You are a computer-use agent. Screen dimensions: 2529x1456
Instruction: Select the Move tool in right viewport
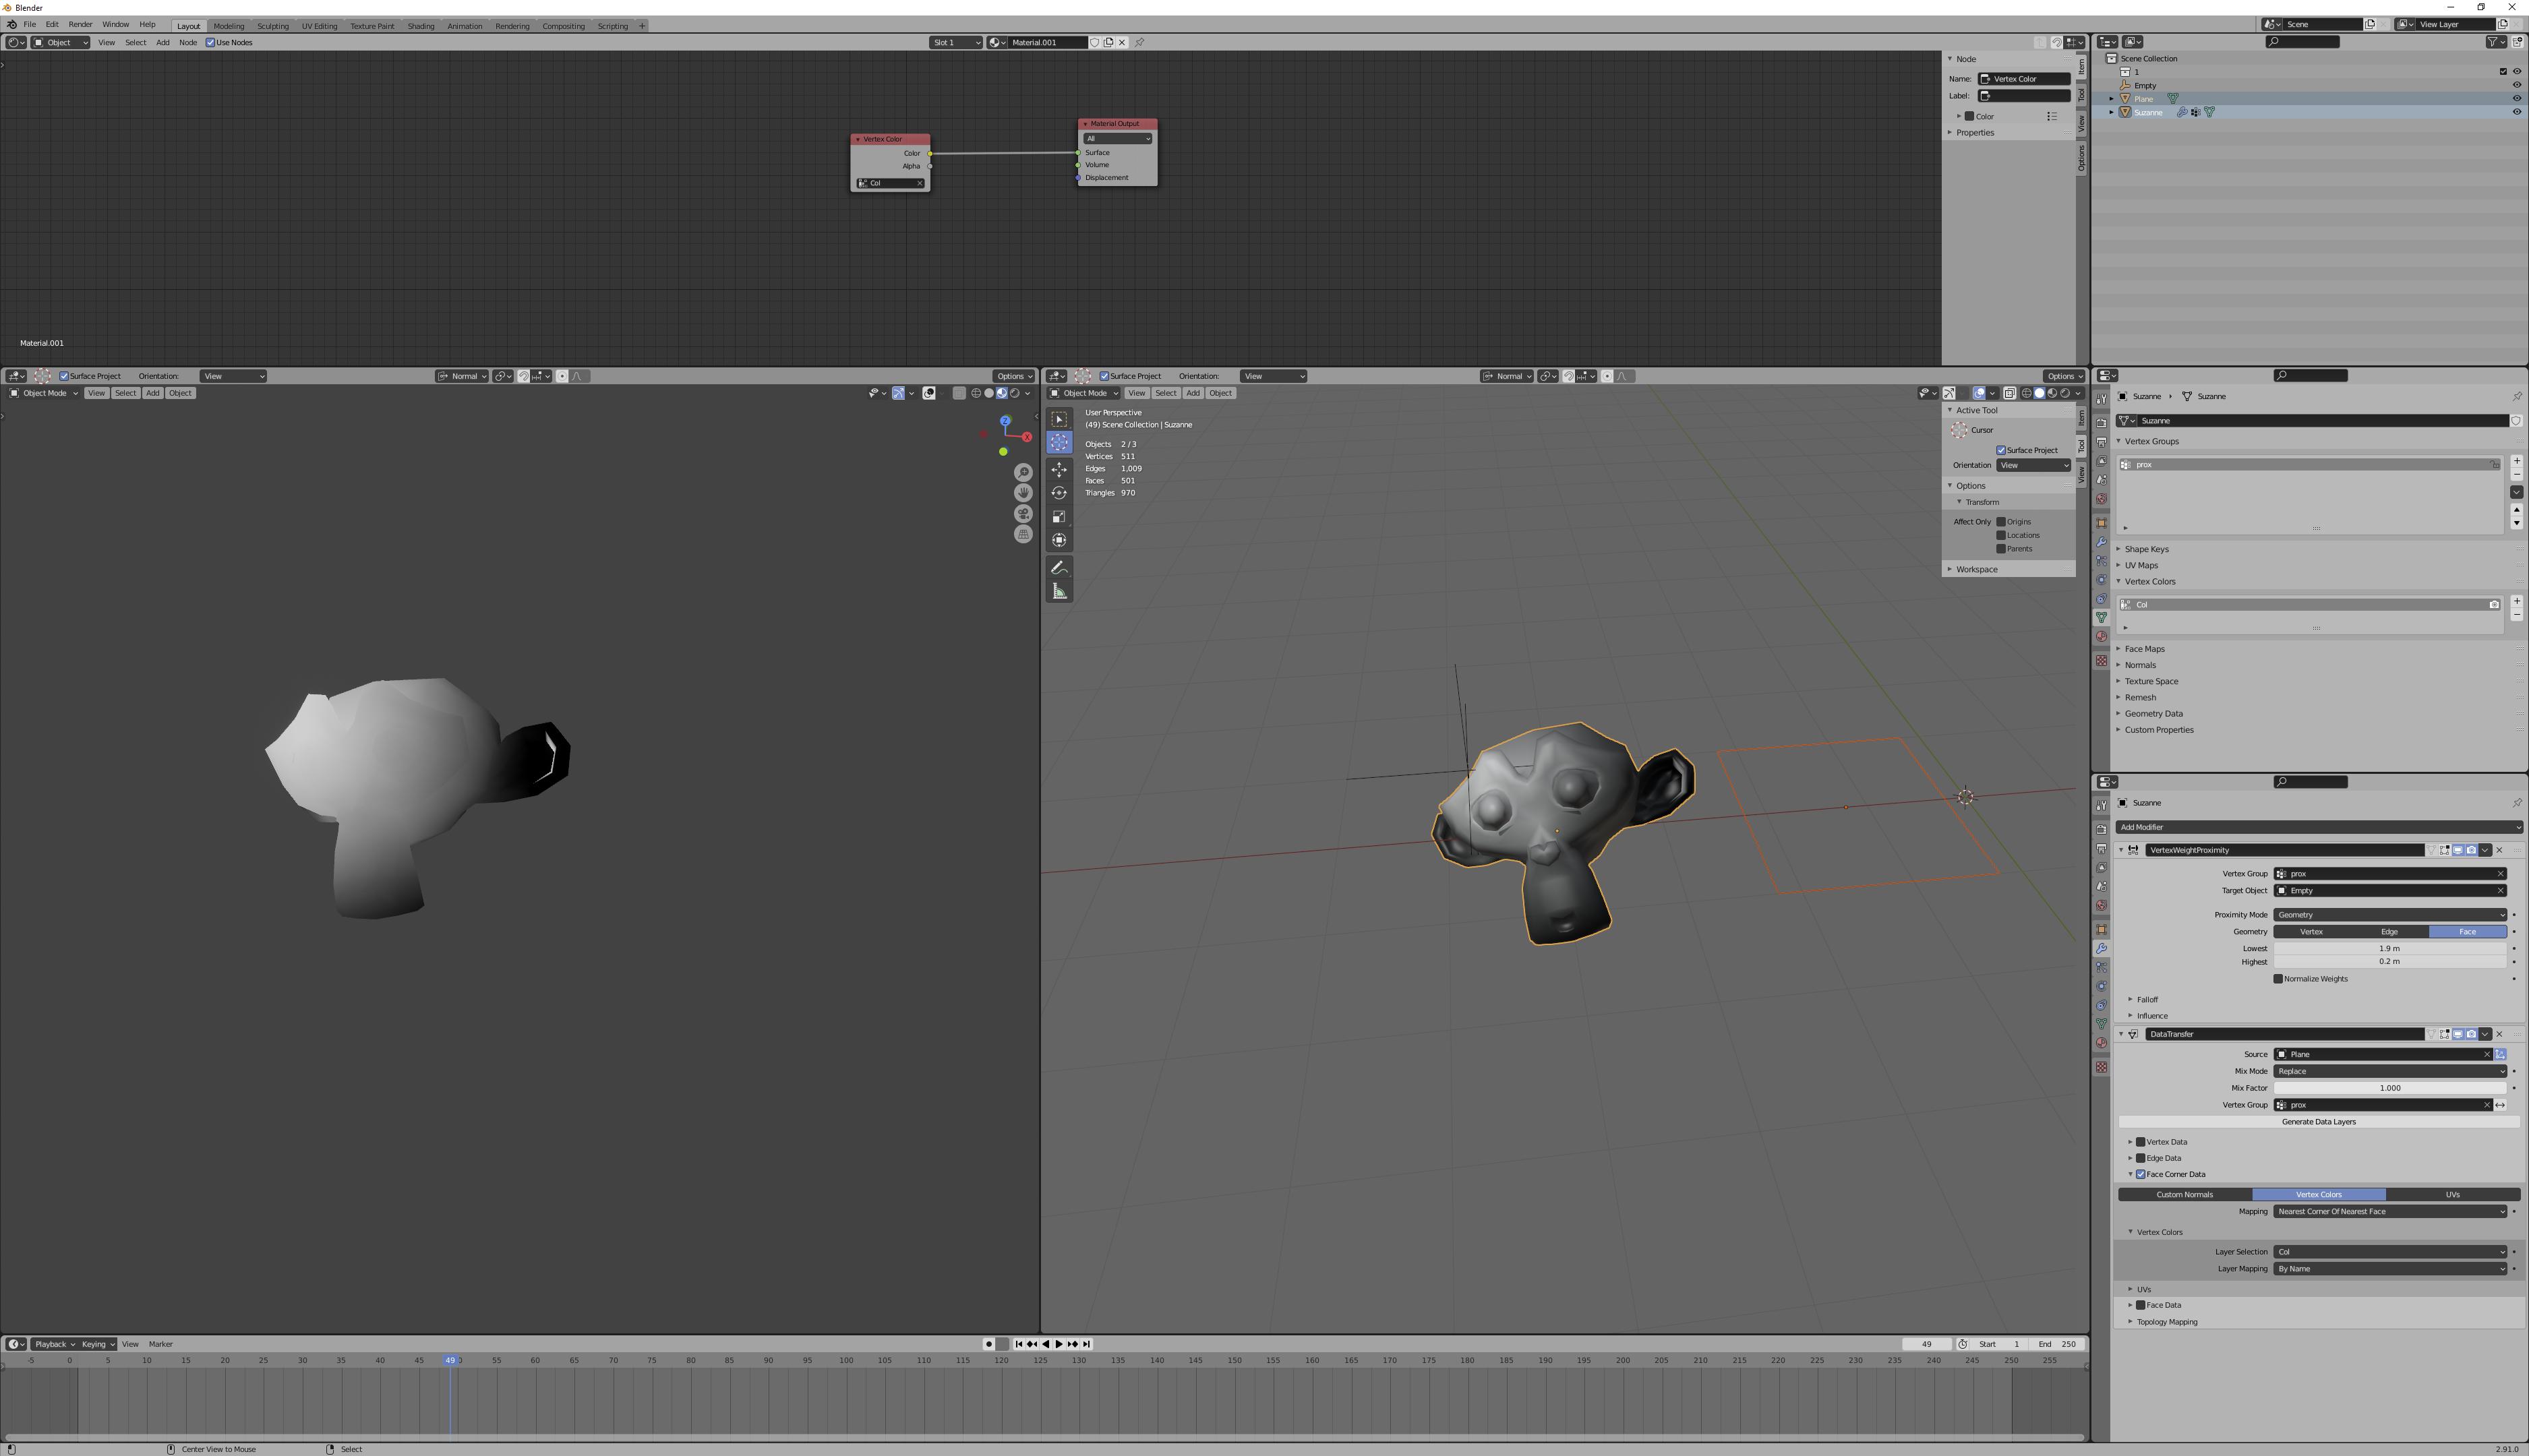pyautogui.click(x=1059, y=469)
